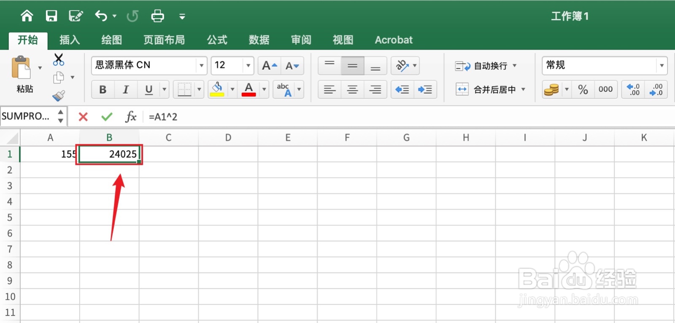Open the borders dropdown arrow
Image resolution: width=675 pixels, height=323 pixels.
point(199,89)
